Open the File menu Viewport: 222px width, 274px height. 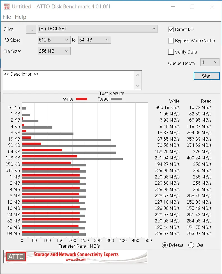pos(7,17)
